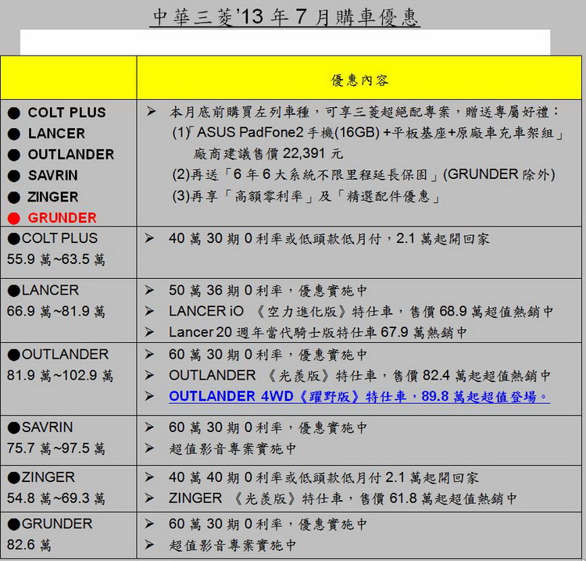Click the black bullet before SAVRIN in top list
Screen dimensions: 586x561
[14, 176]
